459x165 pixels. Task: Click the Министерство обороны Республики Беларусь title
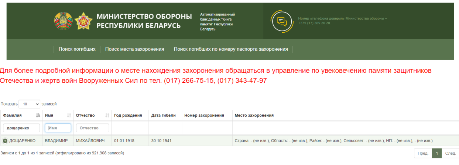(144, 21)
